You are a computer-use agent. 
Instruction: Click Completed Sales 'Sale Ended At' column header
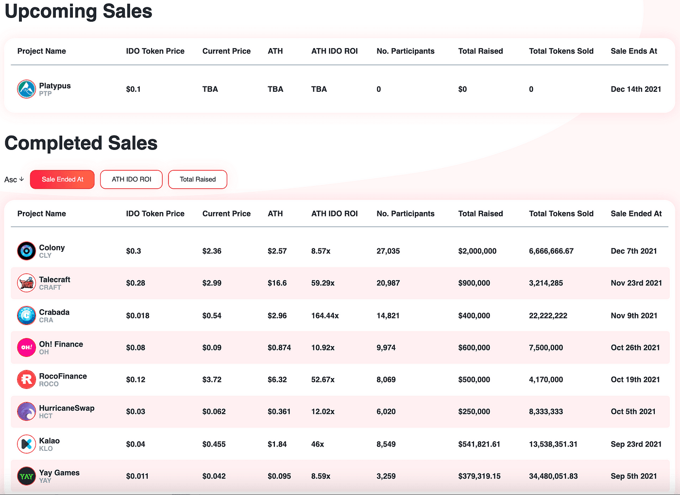pyautogui.click(x=636, y=214)
